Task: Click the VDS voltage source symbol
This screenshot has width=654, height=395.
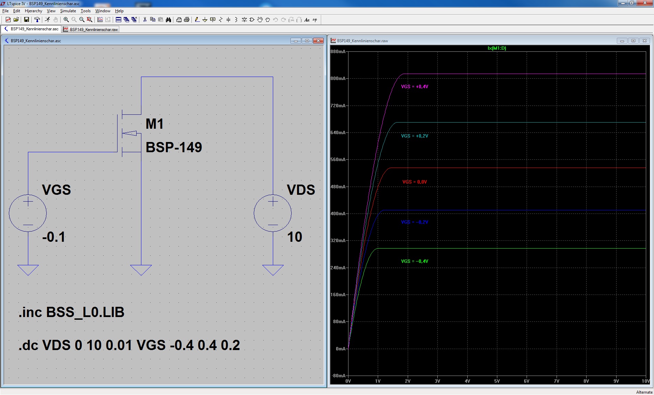Action: coord(273,213)
